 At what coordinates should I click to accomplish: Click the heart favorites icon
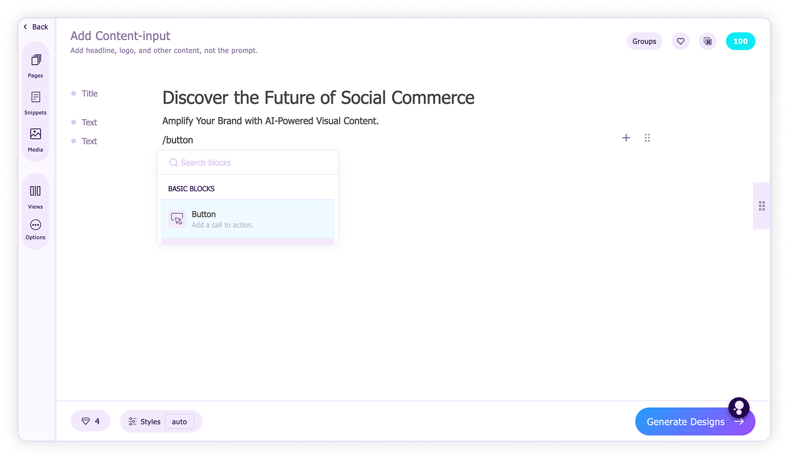681,41
